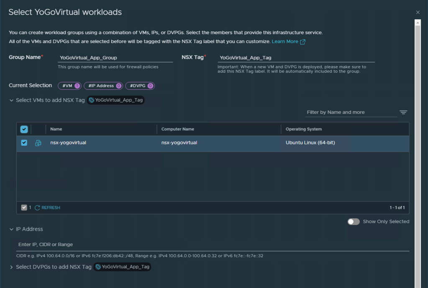The width and height of the screenshot is (428, 288).
Task: Sort by the Operating System column header
Action: pos(304,129)
